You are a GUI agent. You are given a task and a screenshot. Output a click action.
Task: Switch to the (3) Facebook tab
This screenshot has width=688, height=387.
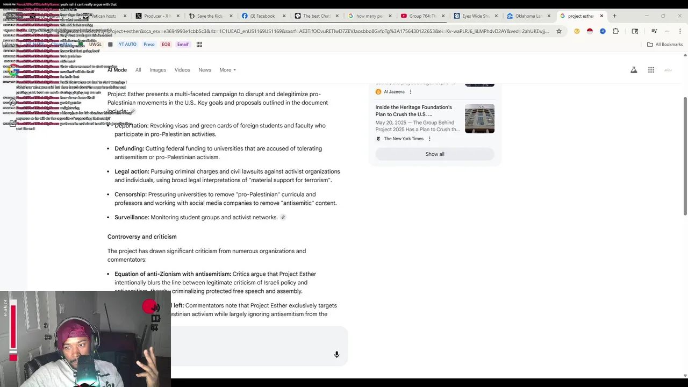tap(263, 16)
